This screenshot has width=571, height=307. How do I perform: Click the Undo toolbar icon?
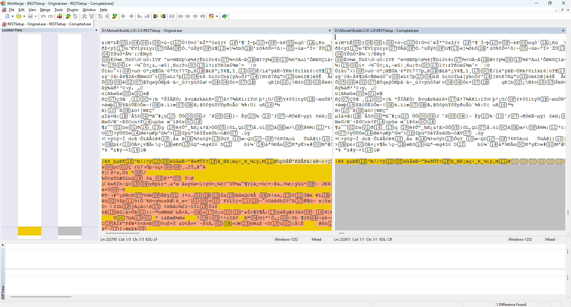click(x=43, y=16)
